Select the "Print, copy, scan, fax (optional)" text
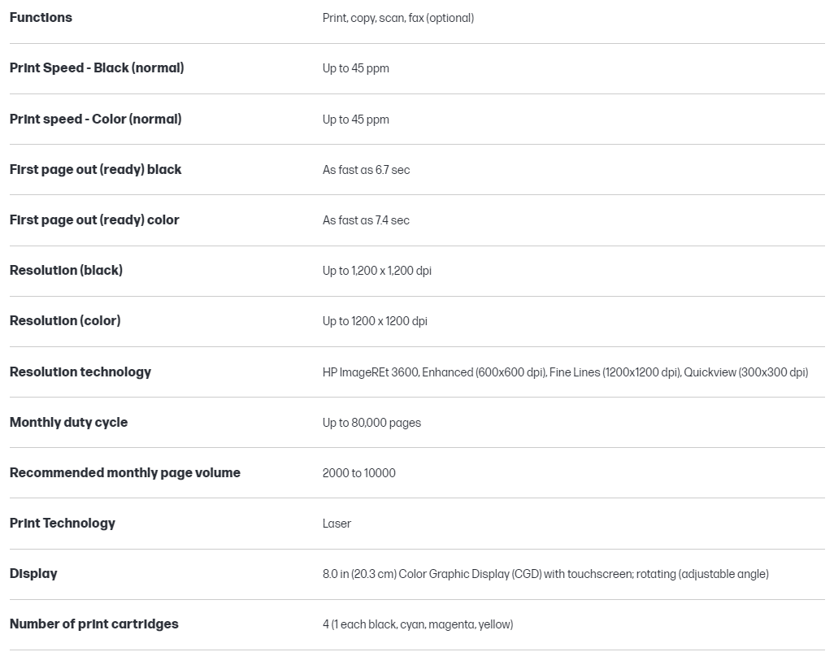The width and height of the screenshot is (834, 652). tap(397, 18)
